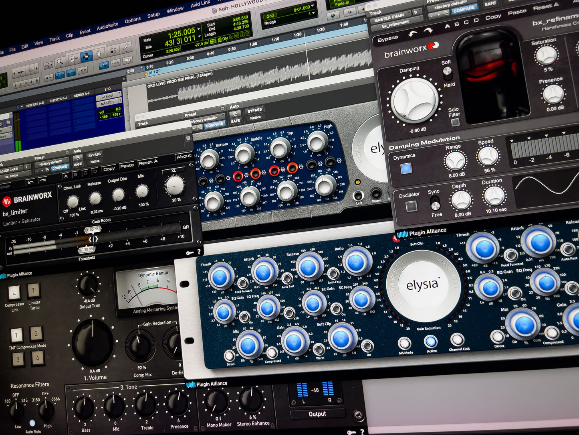Image resolution: width=579 pixels, height=435 pixels.
Task: Open the Window menu
Action: click(x=175, y=9)
